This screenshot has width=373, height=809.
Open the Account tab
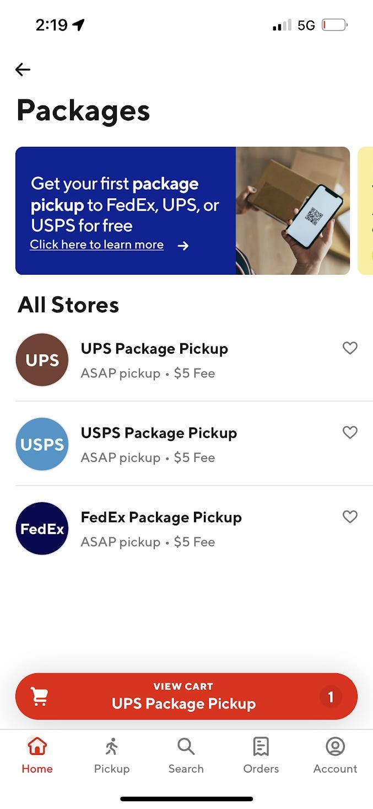(x=335, y=756)
